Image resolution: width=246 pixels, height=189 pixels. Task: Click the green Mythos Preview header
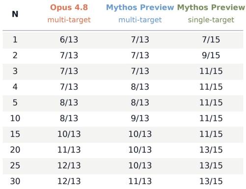pyautogui.click(x=211, y=7)
